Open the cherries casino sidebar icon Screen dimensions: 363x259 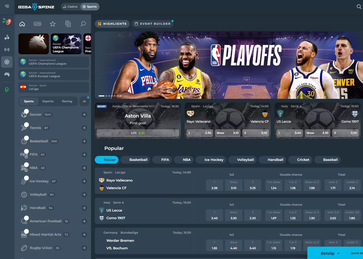point(7,37)
